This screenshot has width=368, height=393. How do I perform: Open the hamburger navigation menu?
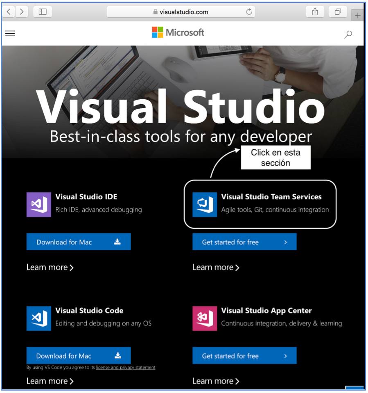point(10,33)
